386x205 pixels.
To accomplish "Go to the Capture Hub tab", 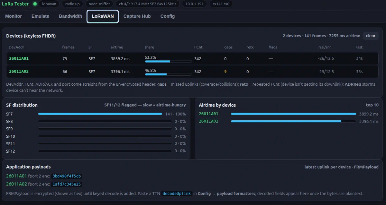I will 137,16.
